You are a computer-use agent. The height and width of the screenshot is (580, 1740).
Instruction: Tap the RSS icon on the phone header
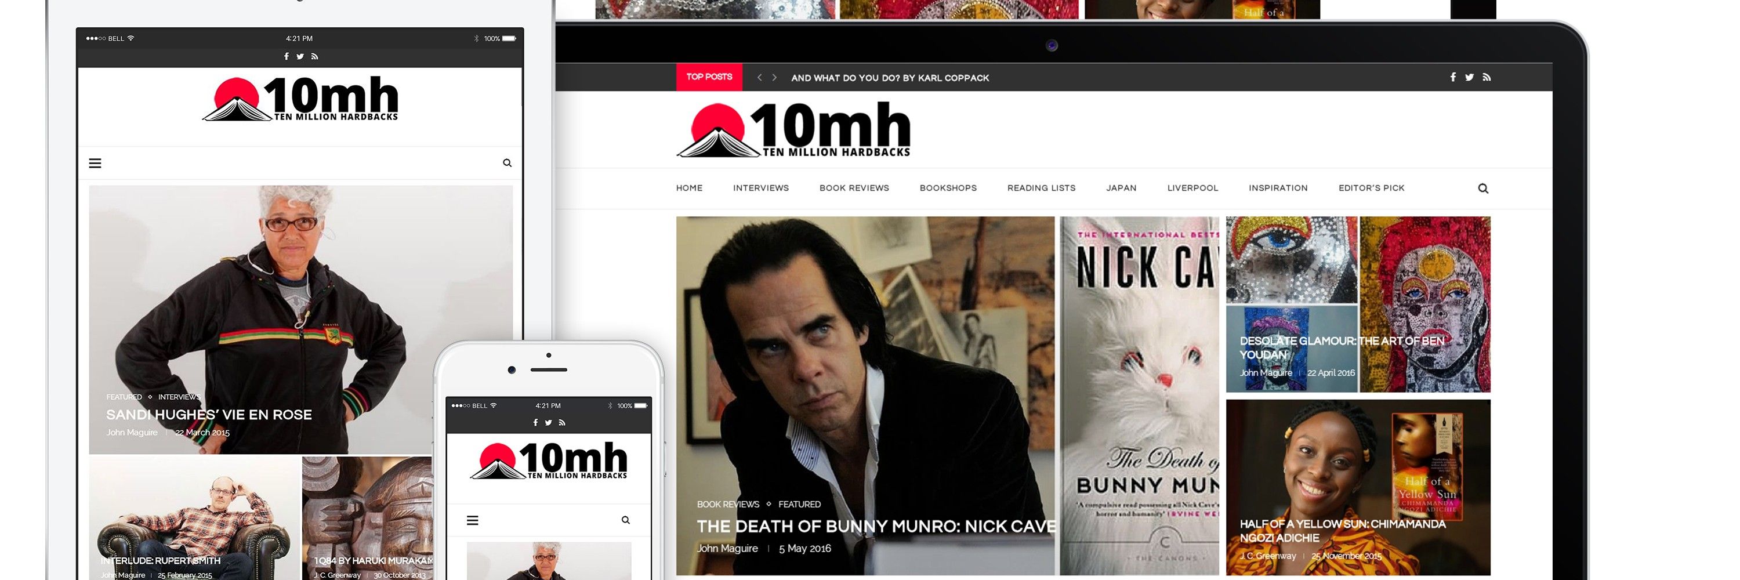562,423
